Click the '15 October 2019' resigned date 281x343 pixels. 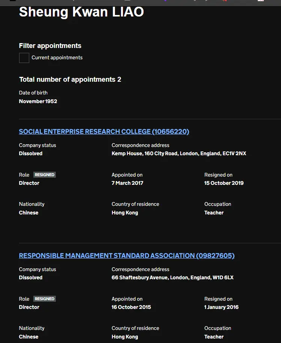coord(224,183)
